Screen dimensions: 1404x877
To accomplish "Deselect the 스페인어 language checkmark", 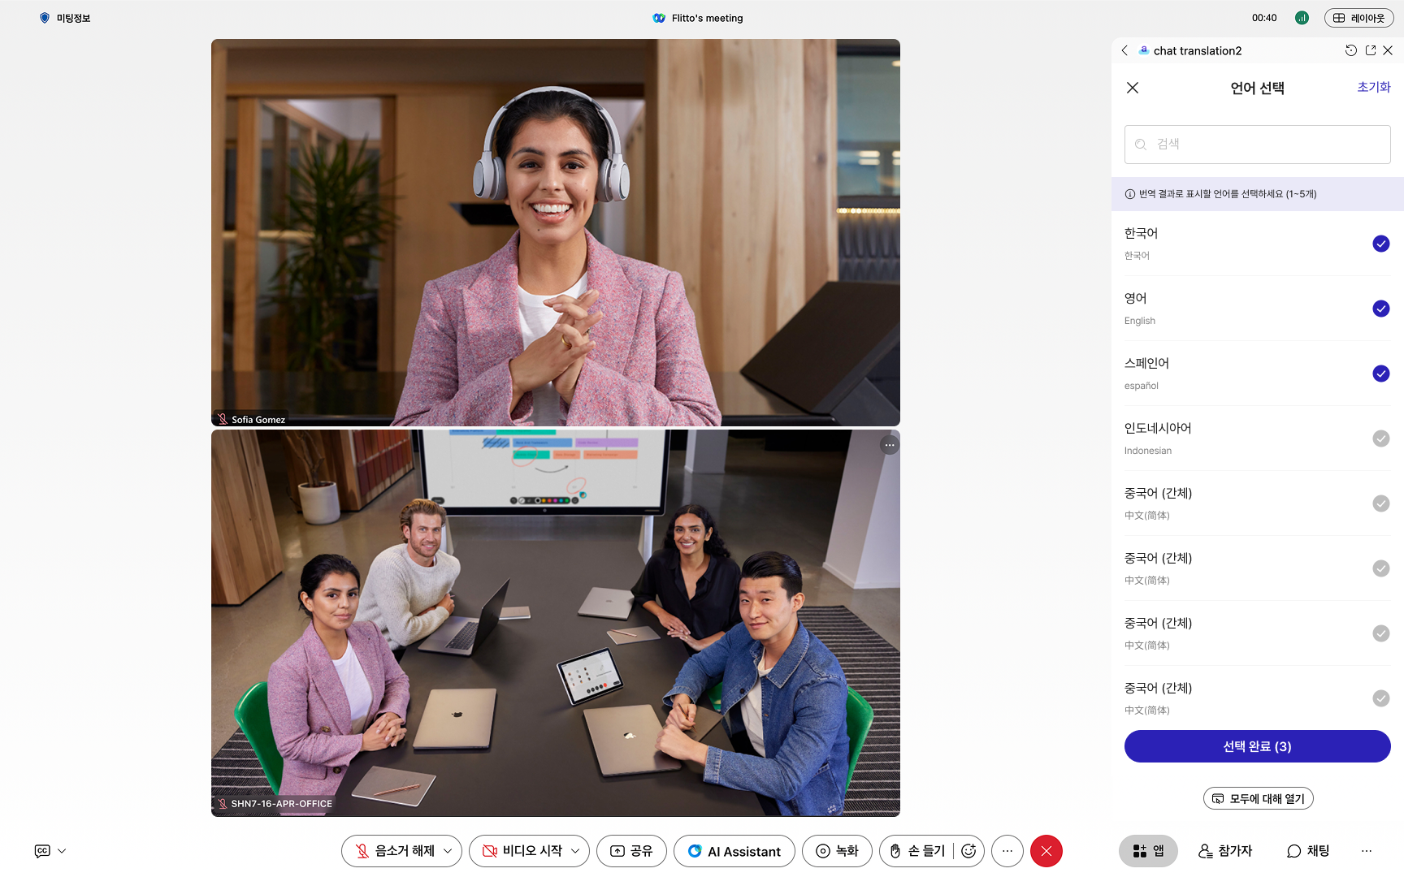I will click(x=1380, y=374).
